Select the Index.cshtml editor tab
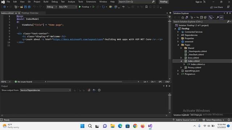 tap(7, 13)
